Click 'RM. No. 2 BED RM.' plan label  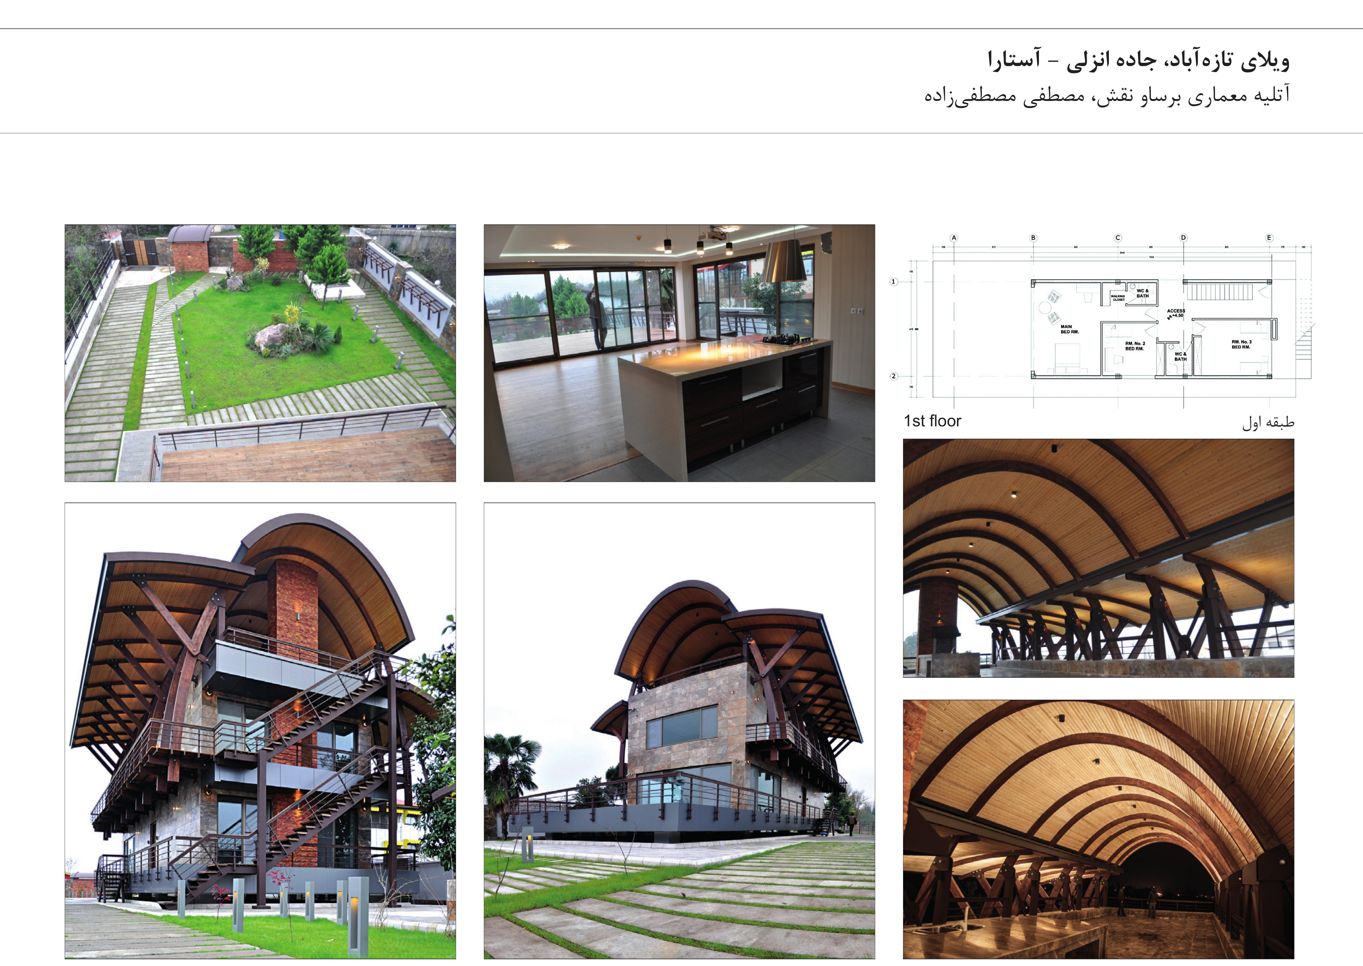[1135, 346]
